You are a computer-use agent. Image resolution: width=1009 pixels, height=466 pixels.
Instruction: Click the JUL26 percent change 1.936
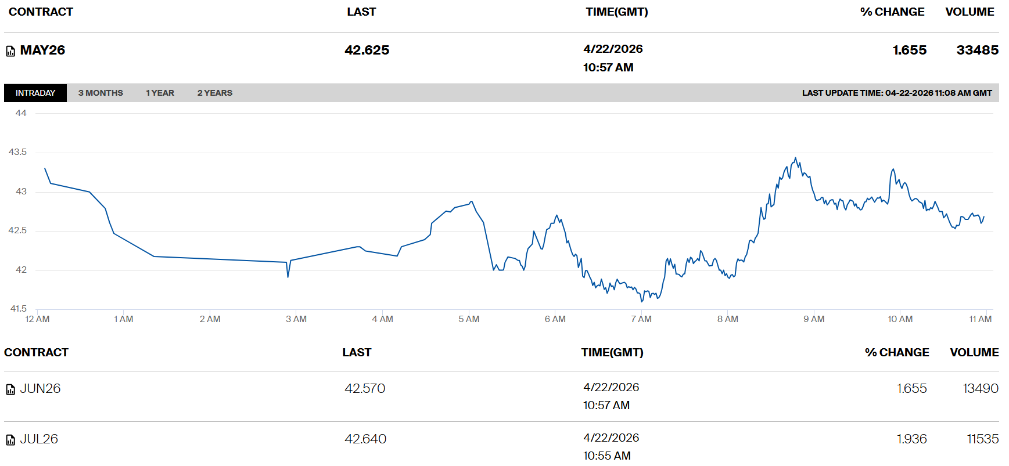point(911,439)
